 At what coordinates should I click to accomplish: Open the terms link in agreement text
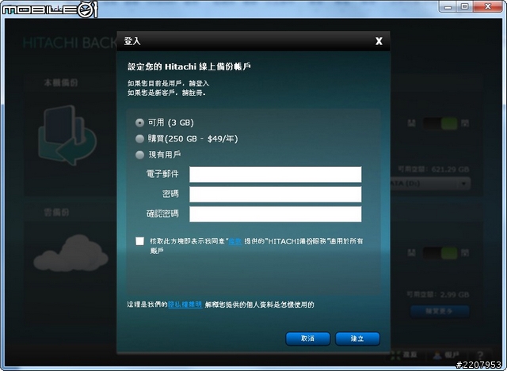pyautogui.click(x=235, y=241)
